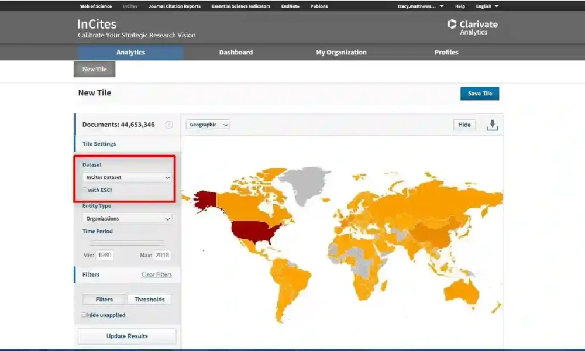Expand the Entity Type Organizations dropdown
Screen dimensions: 585x351
pos(128,219)
